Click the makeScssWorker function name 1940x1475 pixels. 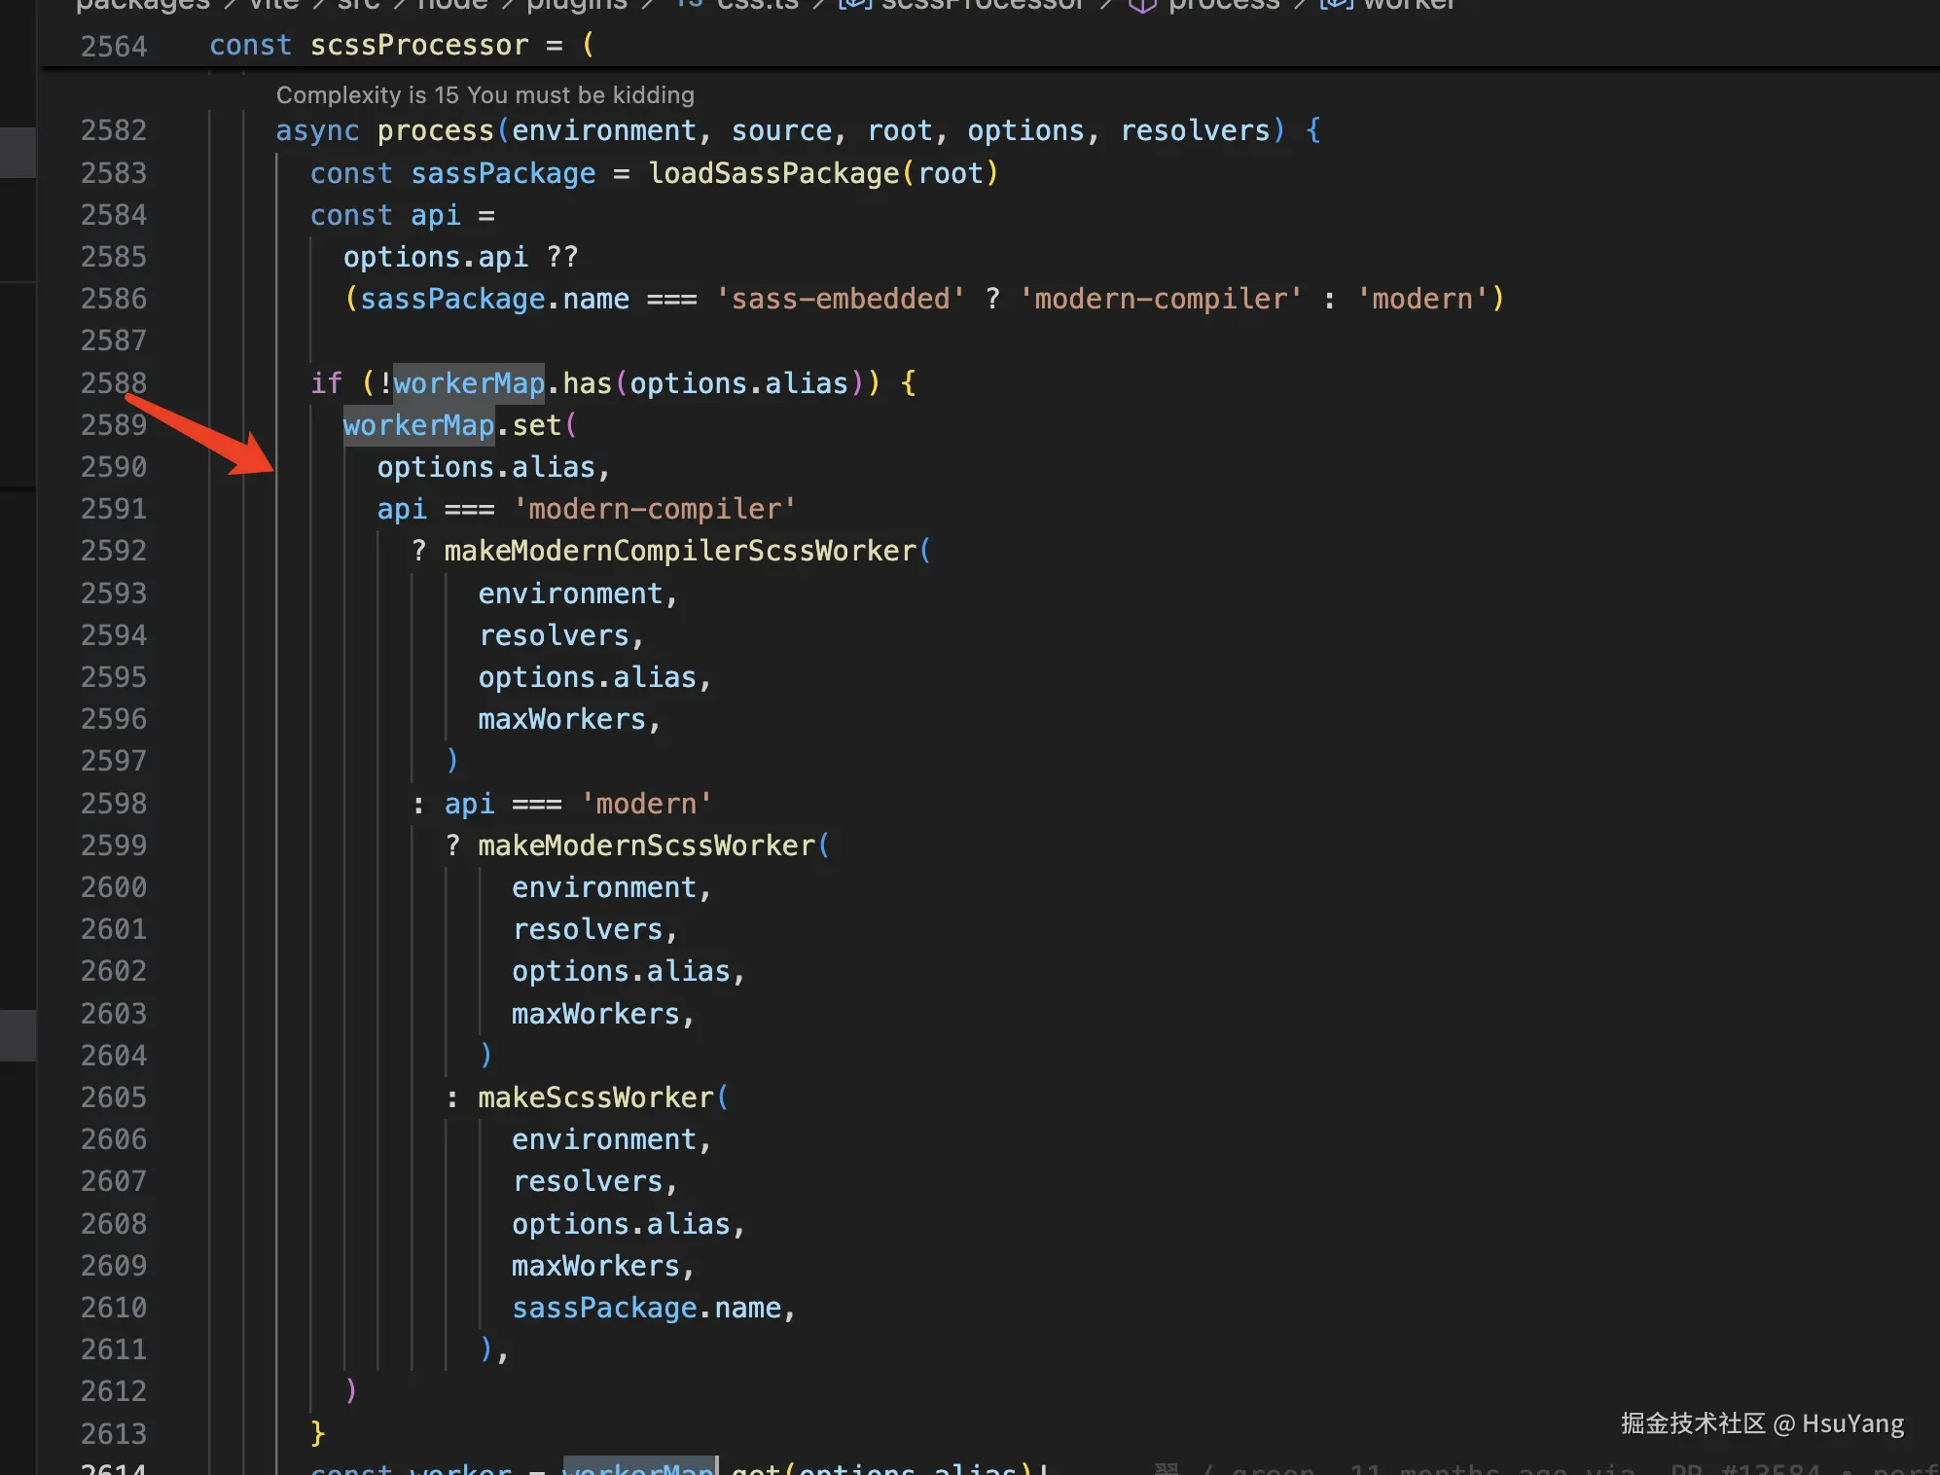(595, 1097)
